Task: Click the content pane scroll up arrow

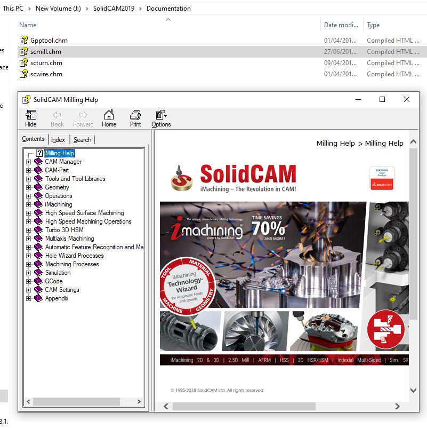Action: coord(413,142)
